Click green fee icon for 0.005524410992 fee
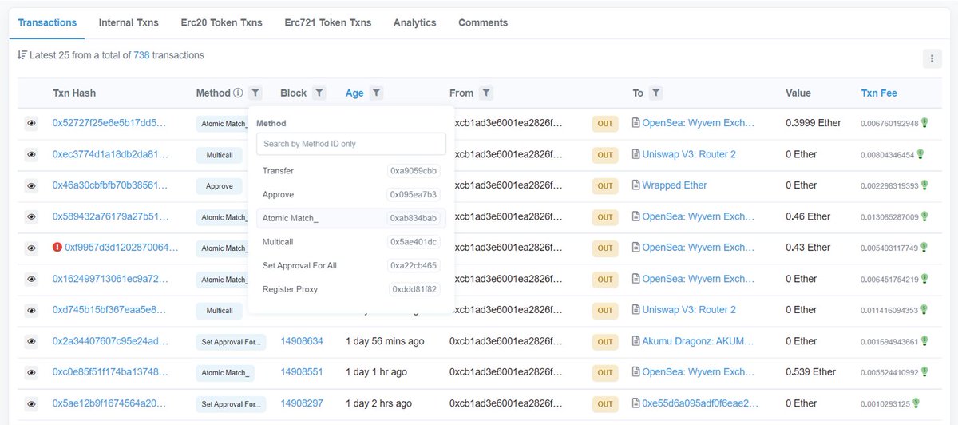The width and height of the screenshot is (958, 425). pos(924,372)
